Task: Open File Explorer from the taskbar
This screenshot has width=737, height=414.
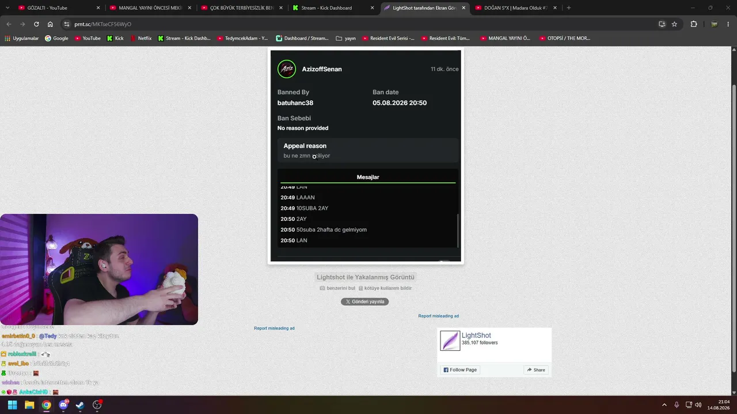Action: pyautogui.click(x=29, y=405)
